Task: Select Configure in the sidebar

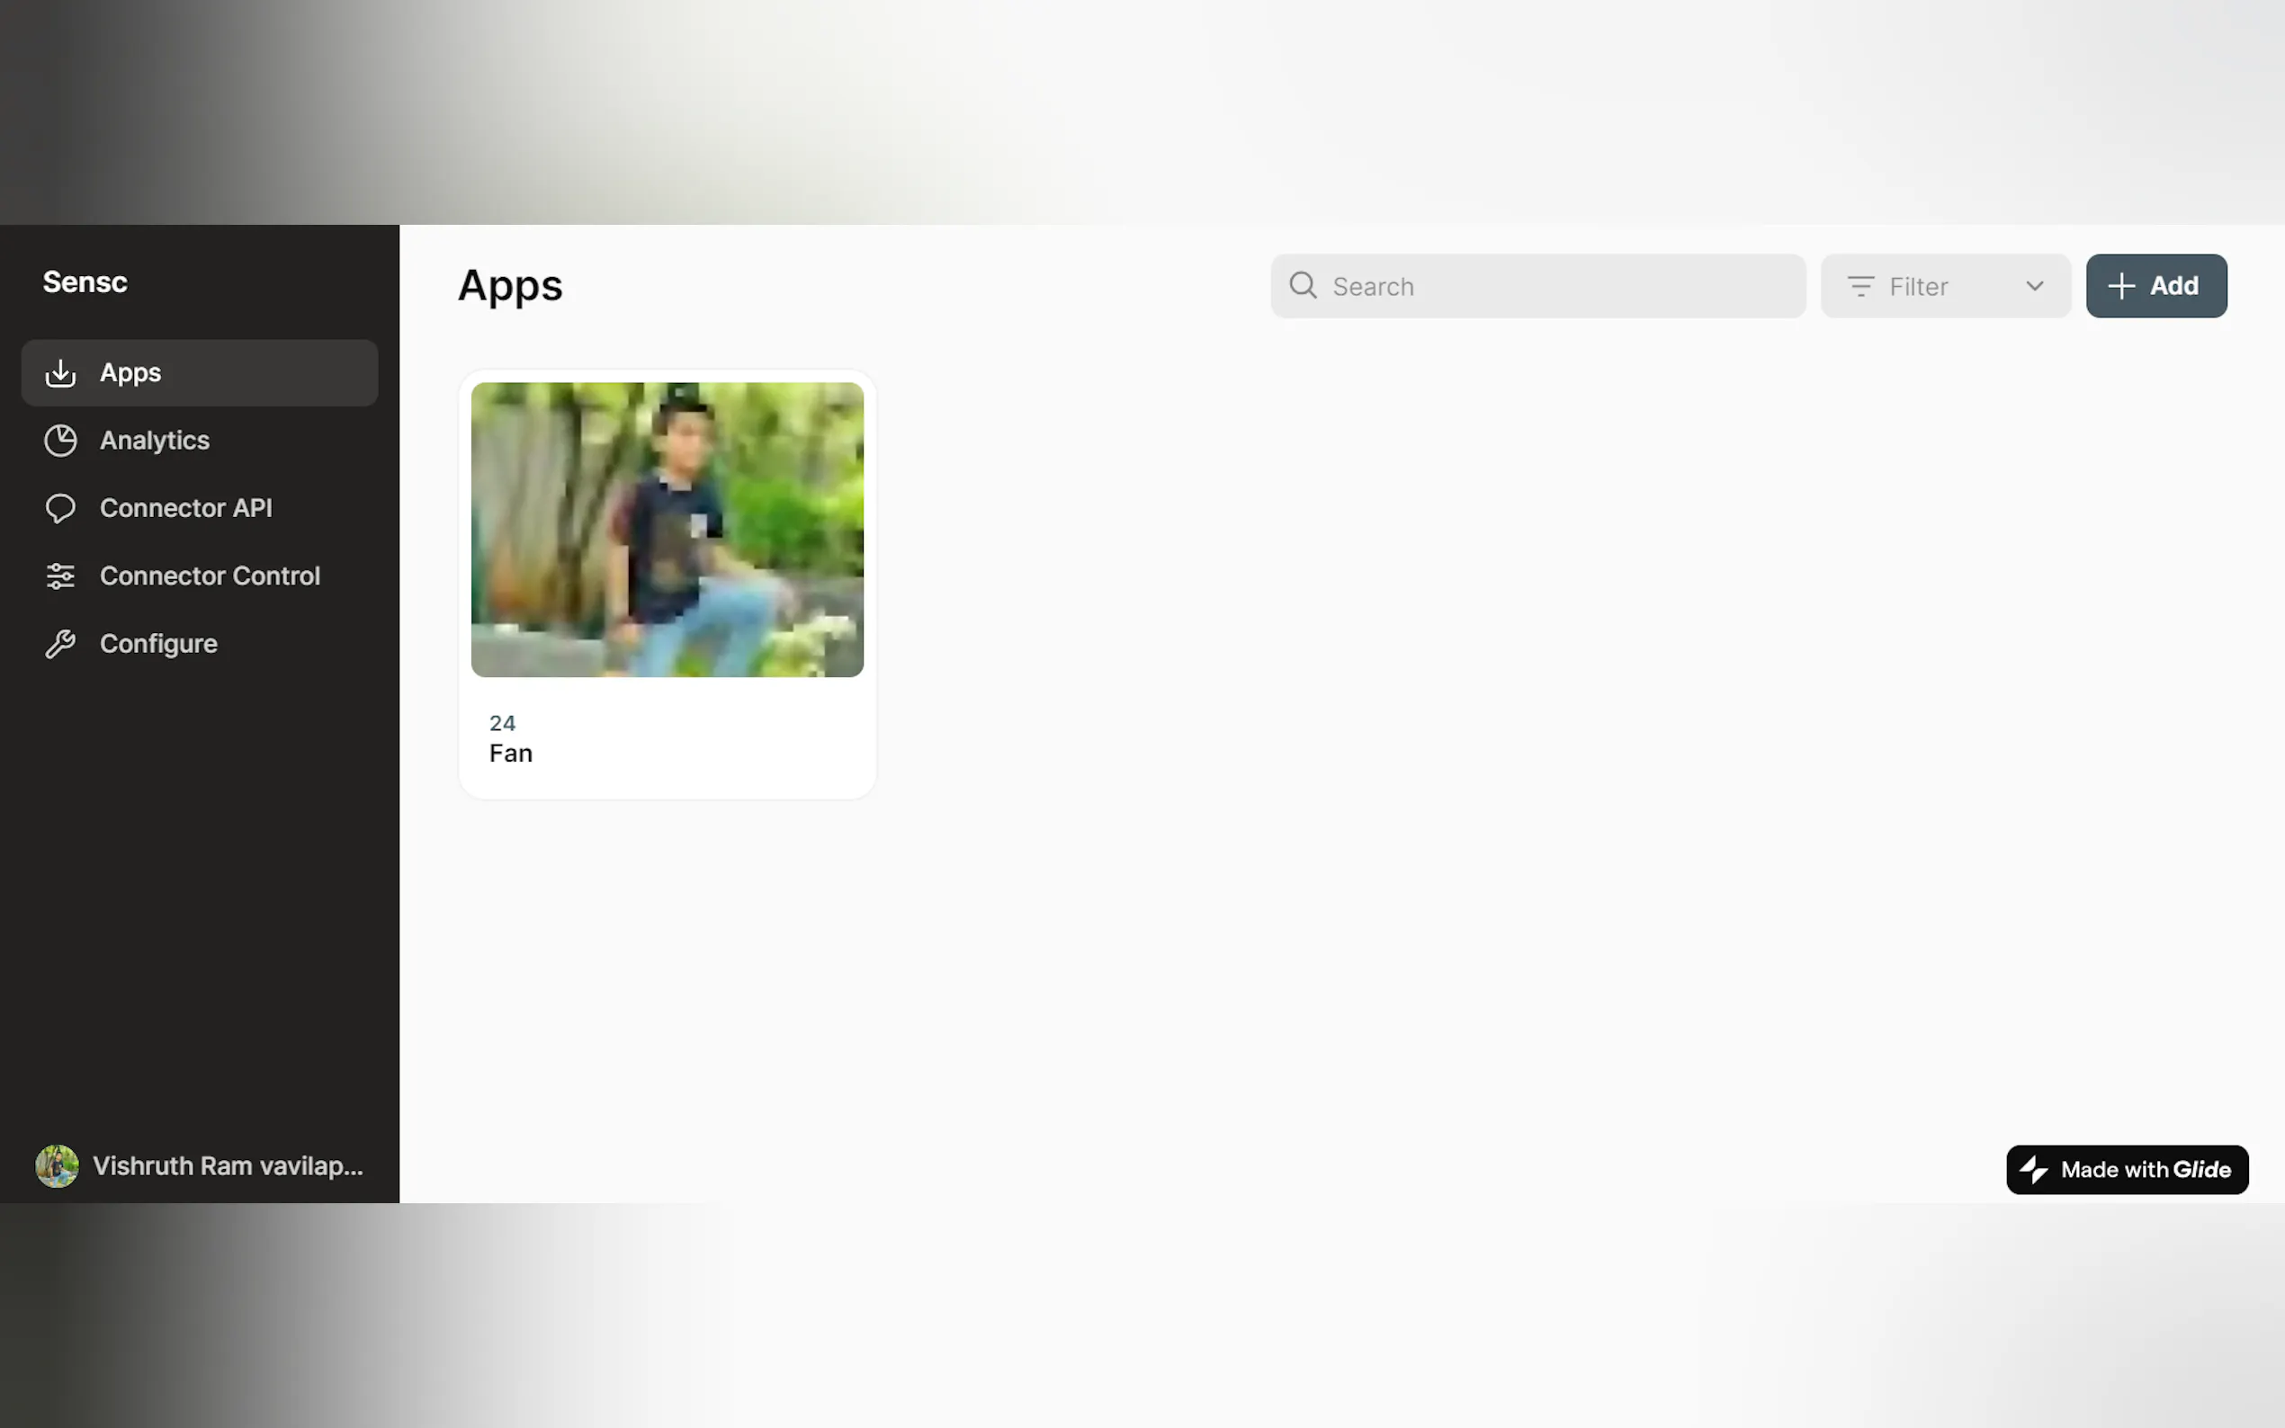Action: tap(158, 644)
